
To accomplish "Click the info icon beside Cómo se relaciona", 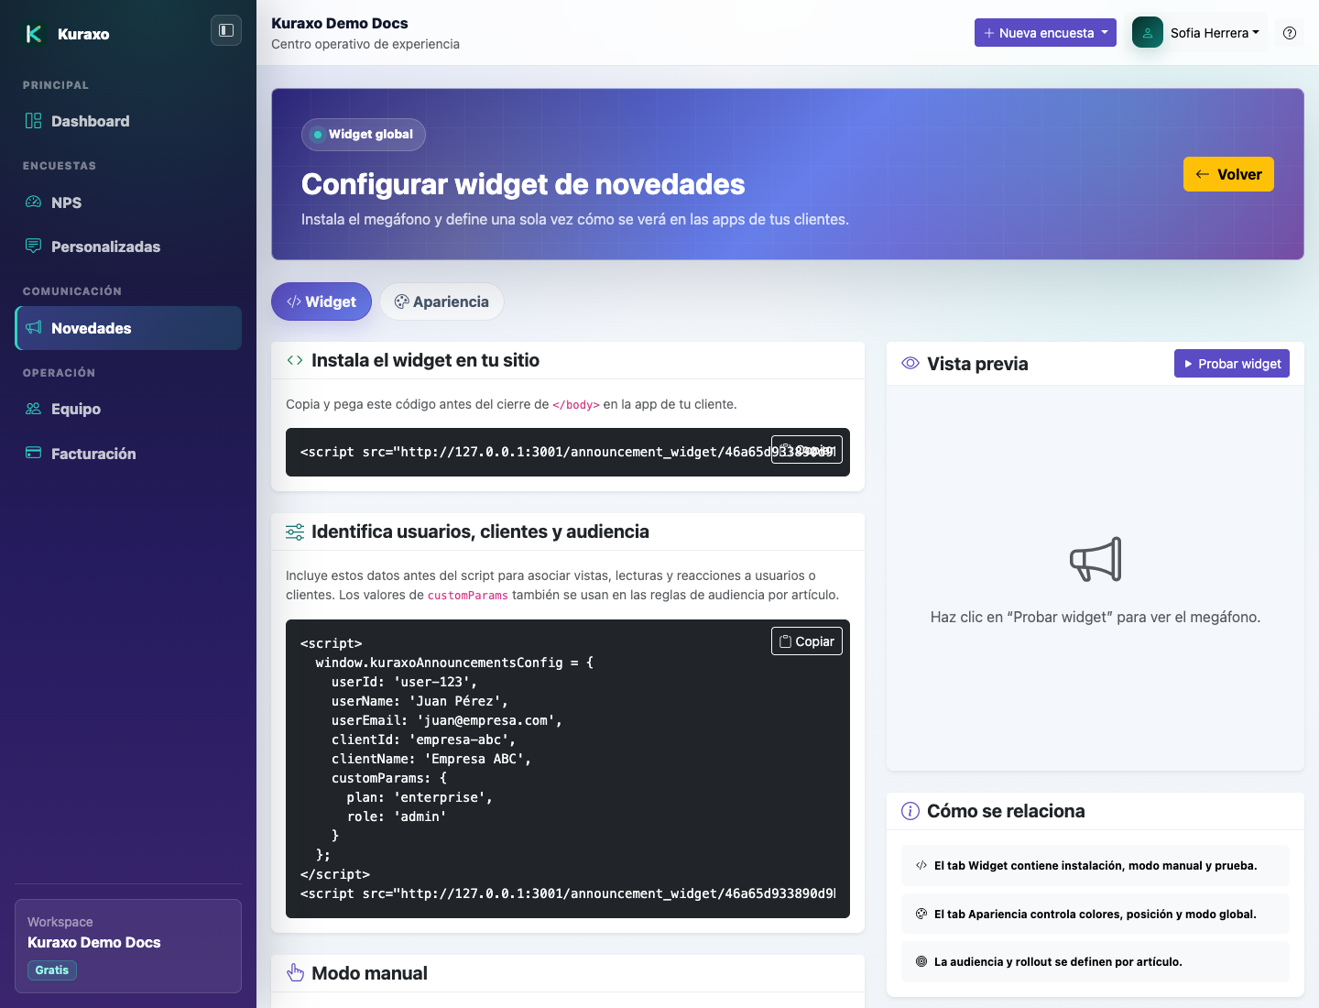I will 910,811.
